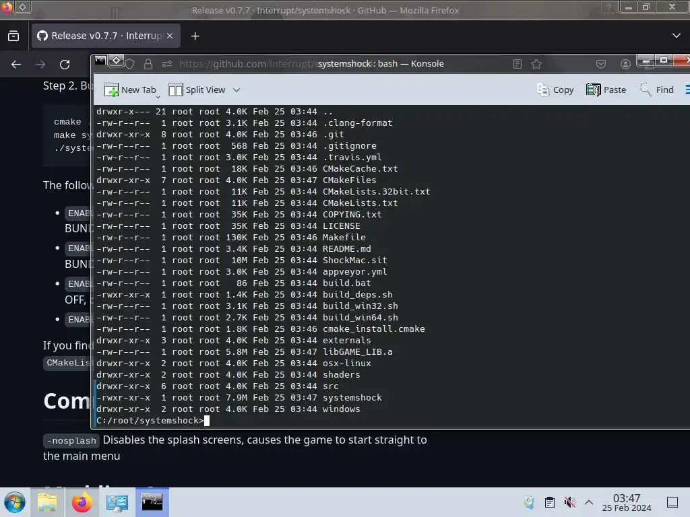This screenshot has width=690, height=517.
Task: Select the src directory name
Action: (330, 386)
